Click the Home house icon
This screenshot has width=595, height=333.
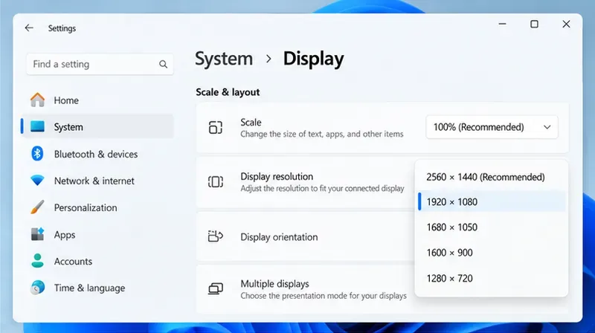click(37, 100)
